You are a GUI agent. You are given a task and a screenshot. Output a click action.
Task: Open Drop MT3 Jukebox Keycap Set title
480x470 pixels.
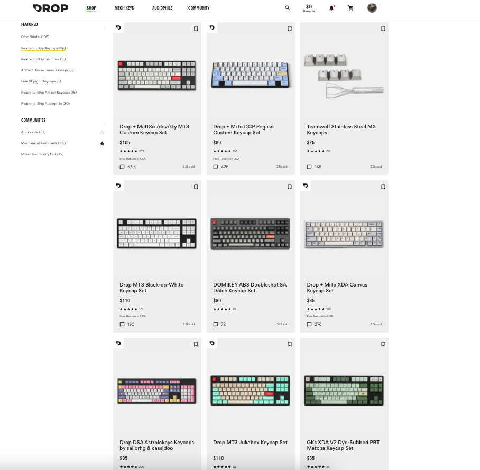251,442
